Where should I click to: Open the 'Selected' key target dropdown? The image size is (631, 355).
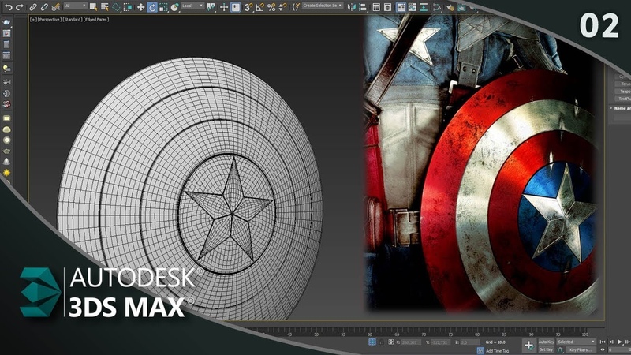[577, 342]
